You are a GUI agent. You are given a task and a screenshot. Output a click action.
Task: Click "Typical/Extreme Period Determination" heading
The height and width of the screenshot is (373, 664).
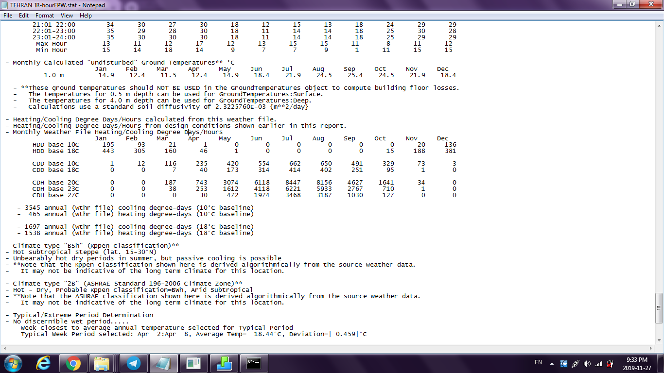79,315
